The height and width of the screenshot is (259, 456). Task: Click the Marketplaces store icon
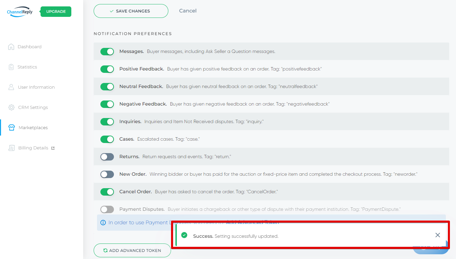11,128
